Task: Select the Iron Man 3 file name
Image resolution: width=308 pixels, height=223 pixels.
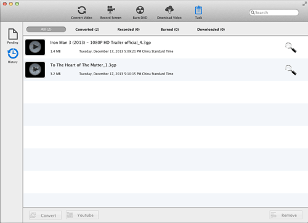Action: [x=100, y=43]
